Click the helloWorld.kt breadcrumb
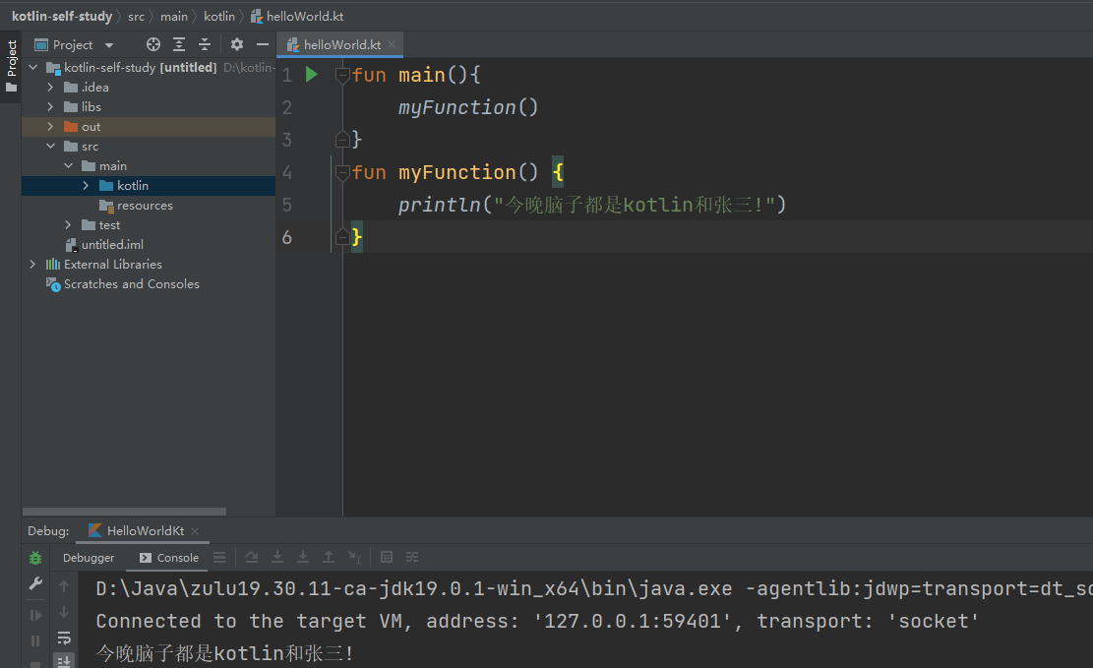The width and height of the screenshot is (1093, 668). (x=298, y=16)
